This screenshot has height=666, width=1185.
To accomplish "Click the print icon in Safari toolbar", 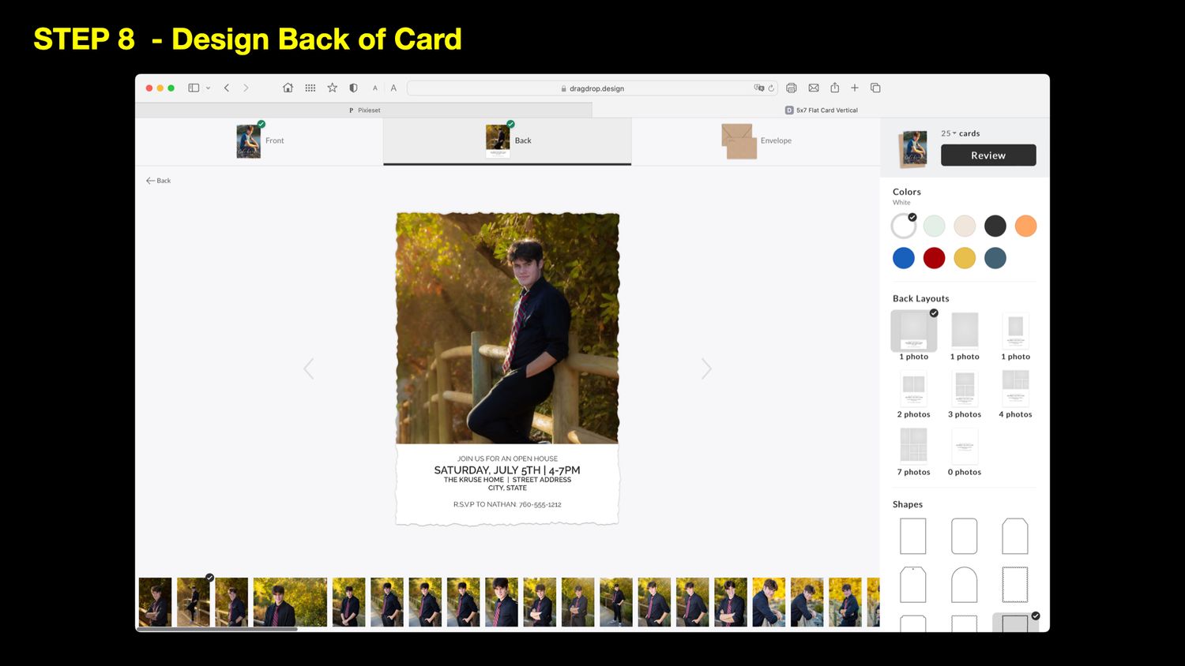I will click(792, 88).
